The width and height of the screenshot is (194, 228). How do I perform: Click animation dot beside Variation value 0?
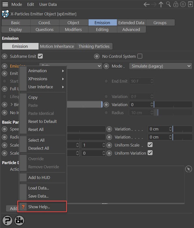click(106, 104)
